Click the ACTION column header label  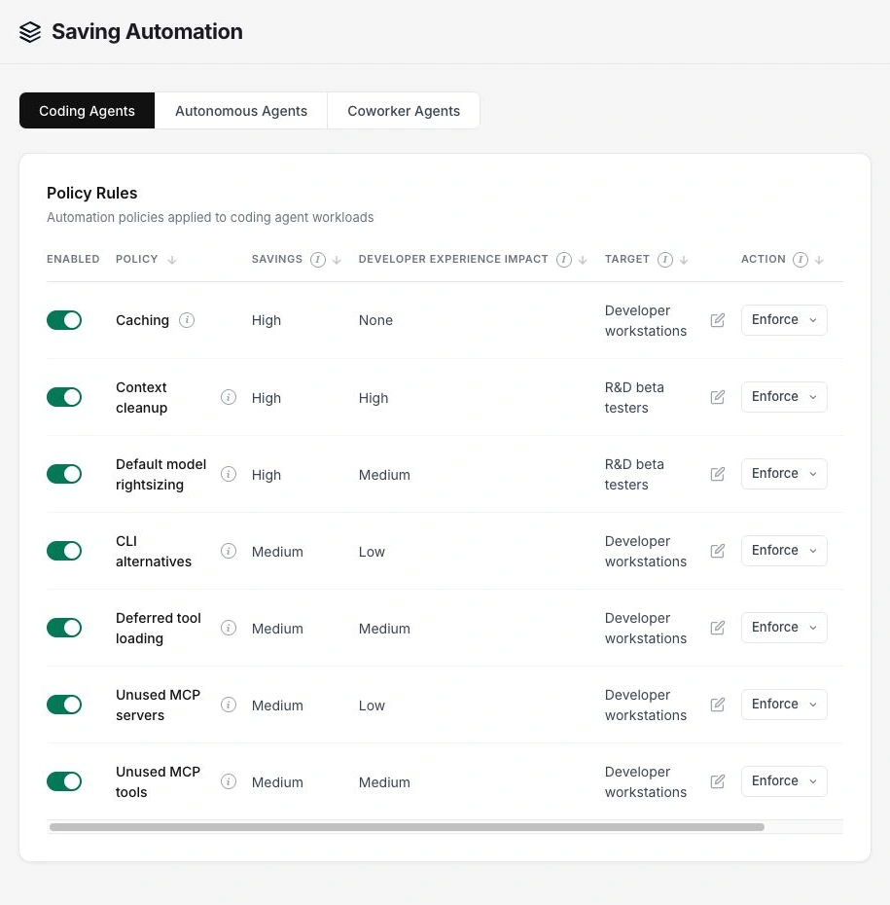click(764, 259)
